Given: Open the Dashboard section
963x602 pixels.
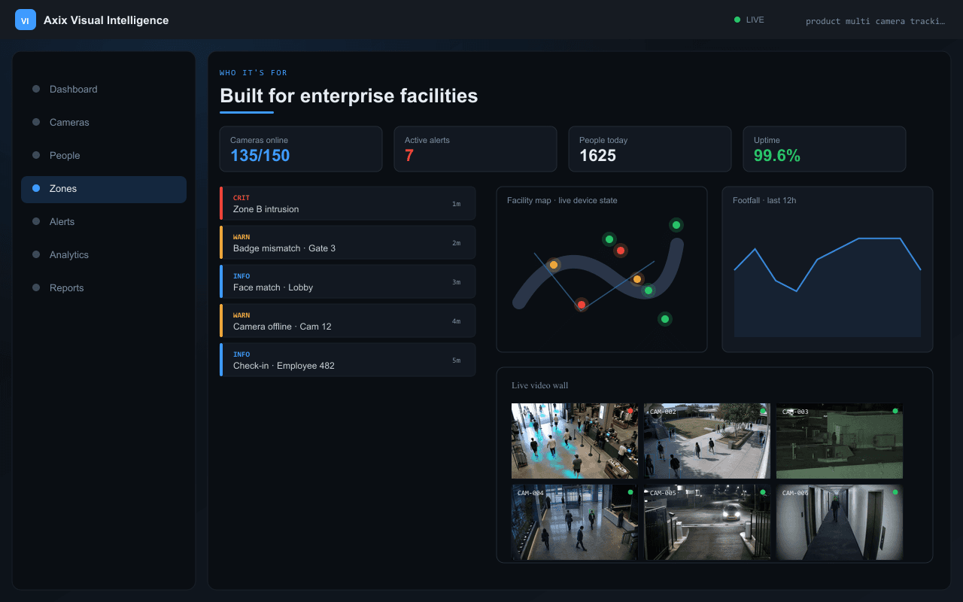Looking at the screenshot, I should tap(104, 89).
